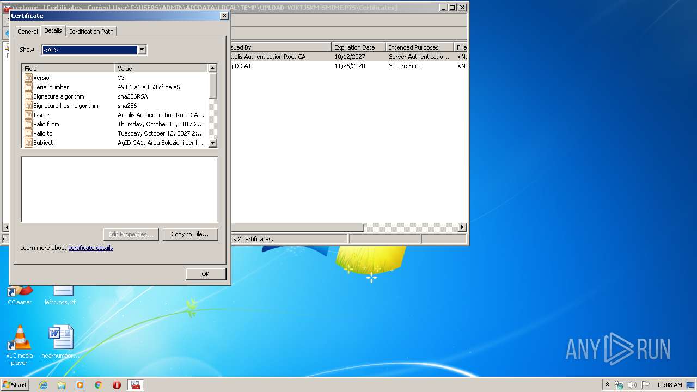This screenshot has height=392, width=697.
Task: Open Windows Media Player taskbar icon
Action: click(x=80, y=385)
